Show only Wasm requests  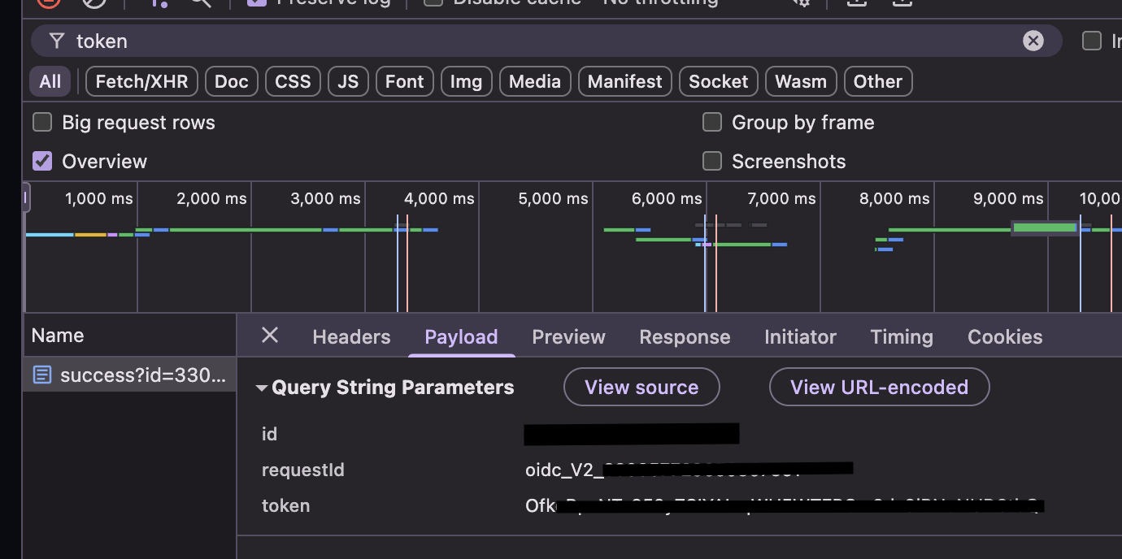point(801,81)
